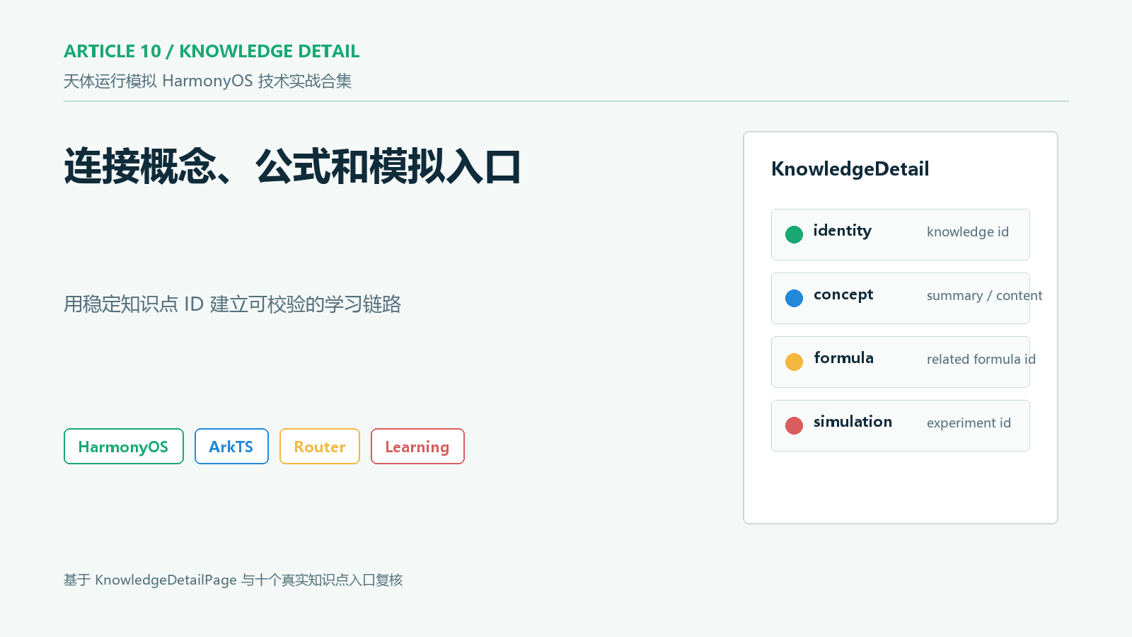Click the KnowledgeDetail card title

850,169
